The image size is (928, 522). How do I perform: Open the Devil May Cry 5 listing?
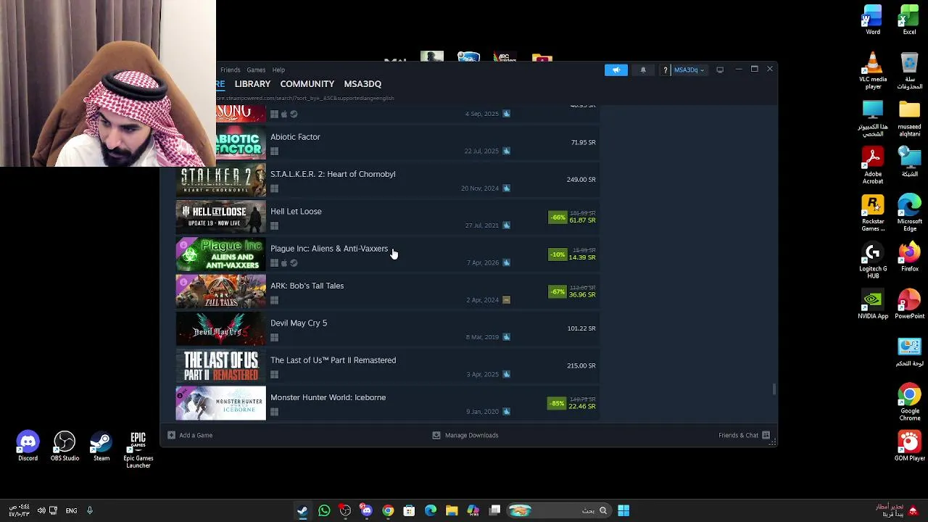tap(387, 328)
